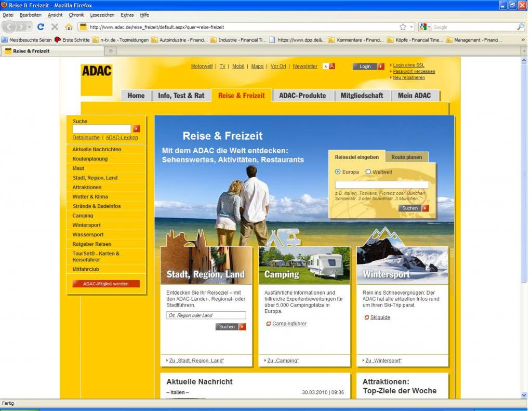This screenshot has width=532, height=411.
Task: Switch to the Route planen tab
Action: [407, 157]
